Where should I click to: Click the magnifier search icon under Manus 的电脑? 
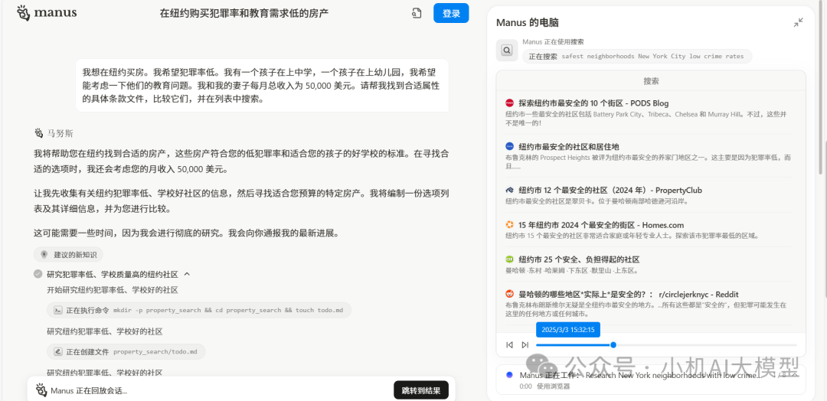[x=507, y=51]
